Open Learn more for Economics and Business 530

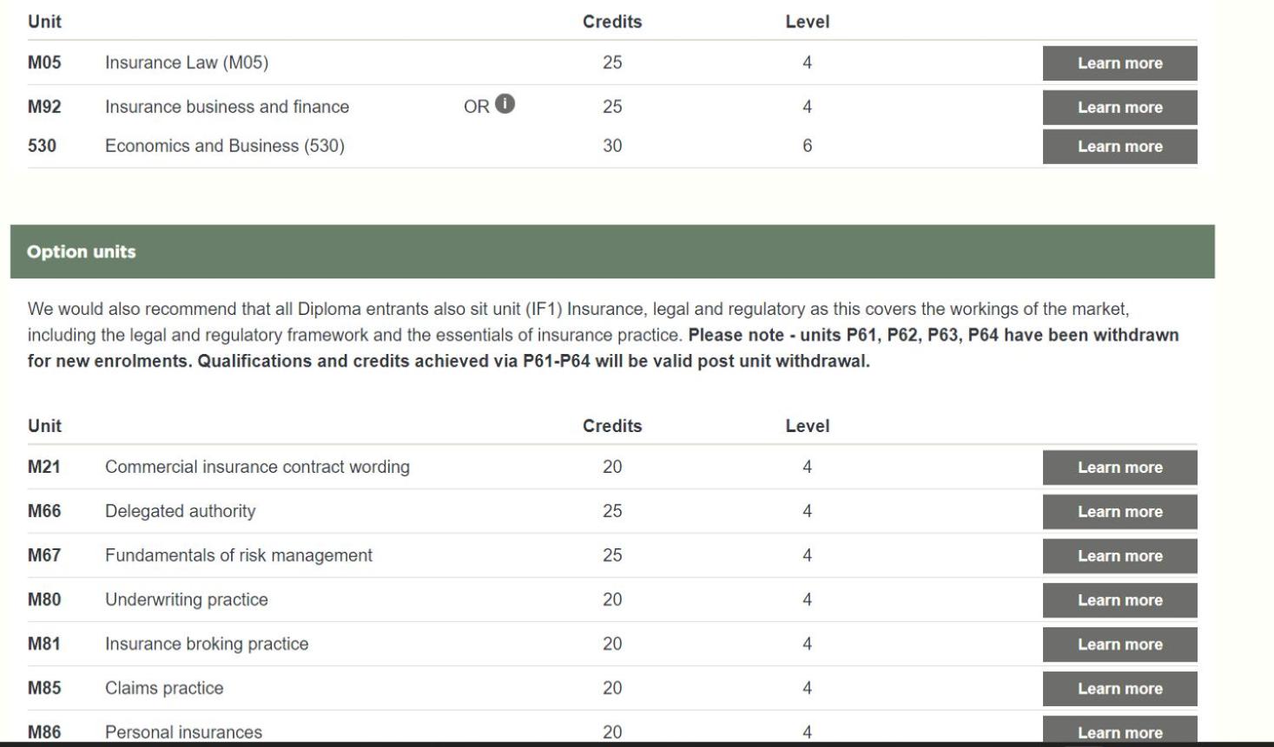[1119, 147]
